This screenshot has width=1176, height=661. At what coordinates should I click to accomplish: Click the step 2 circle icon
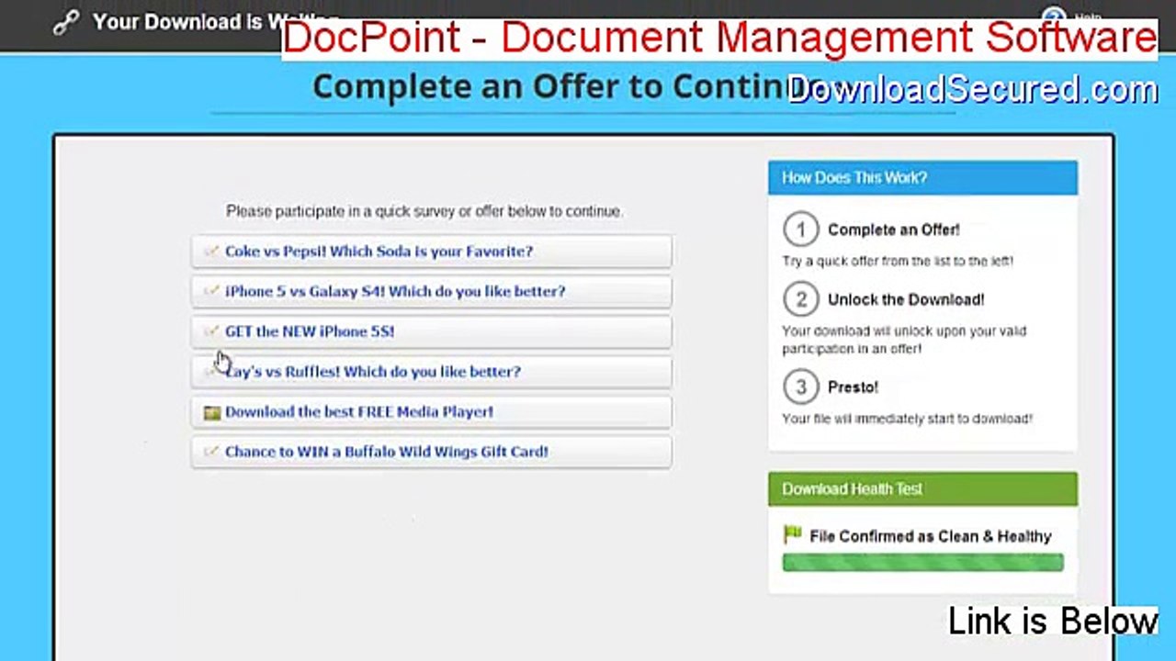coord(800,299)
